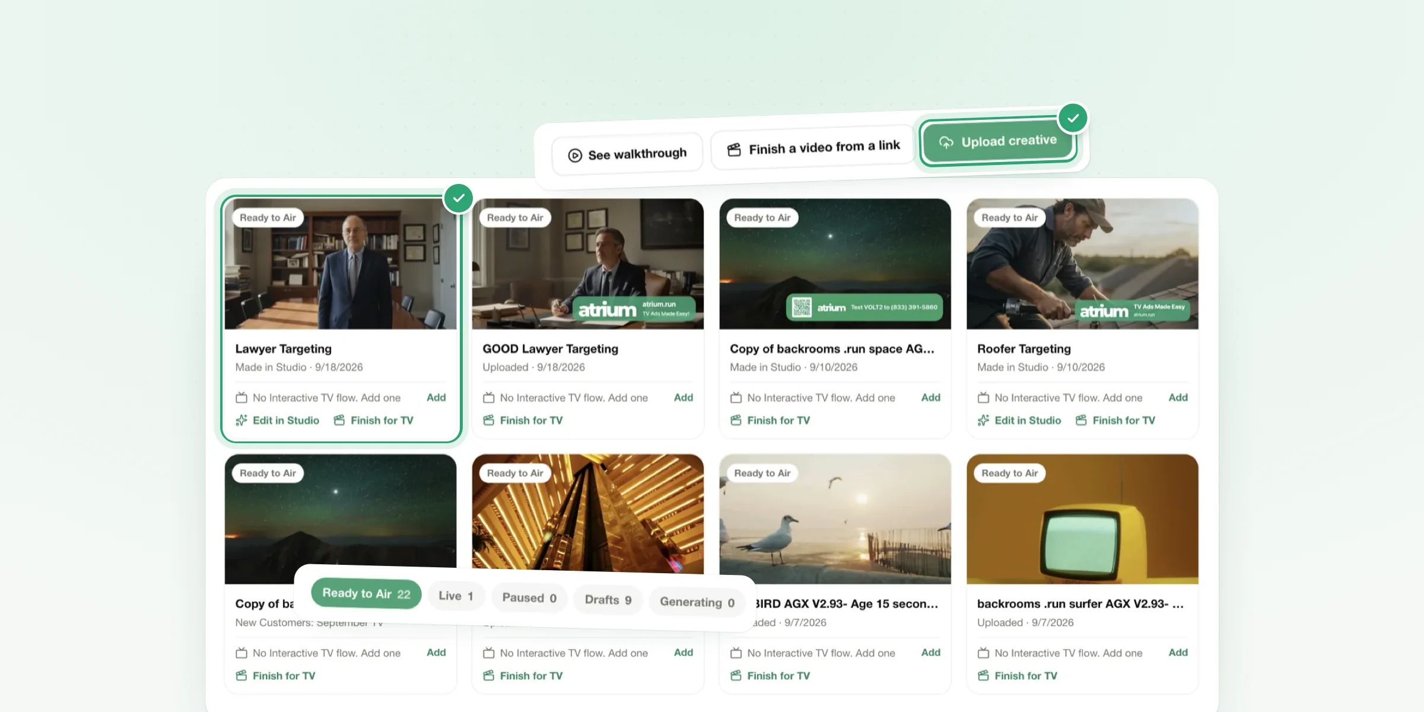Click the TV icon in Lawyer Targeting interactive flow row
1424x712 pixels.
(241, 398)
